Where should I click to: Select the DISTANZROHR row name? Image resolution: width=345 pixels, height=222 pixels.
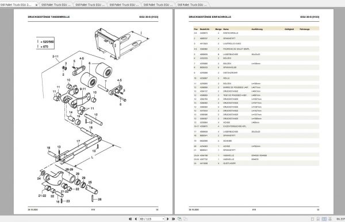(x=231, y=73)
